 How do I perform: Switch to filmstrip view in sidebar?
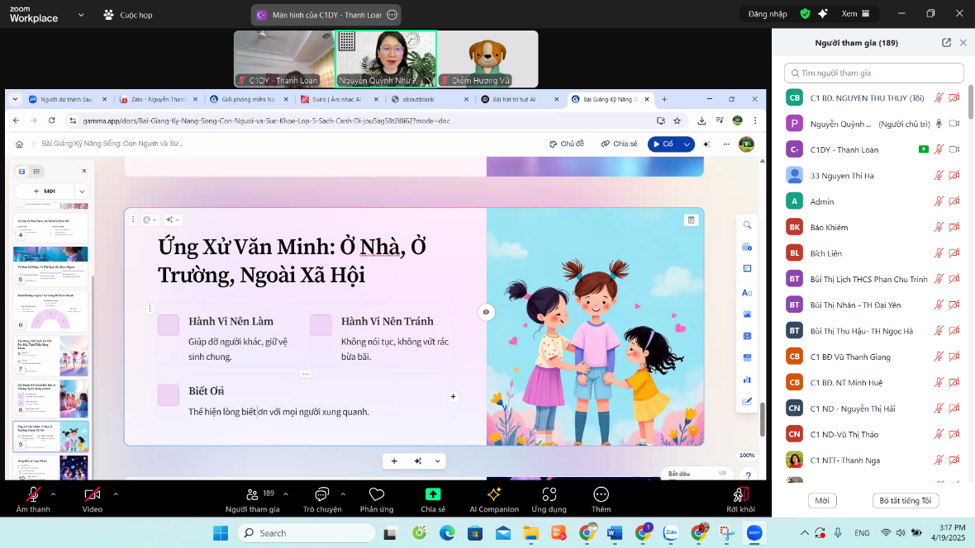click(21, 172)
